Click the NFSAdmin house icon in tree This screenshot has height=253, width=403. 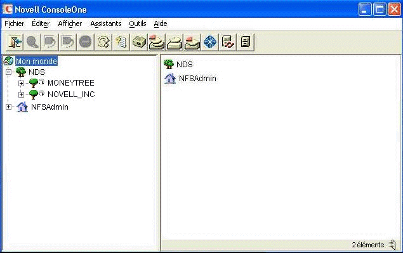(x=22, y=107)
